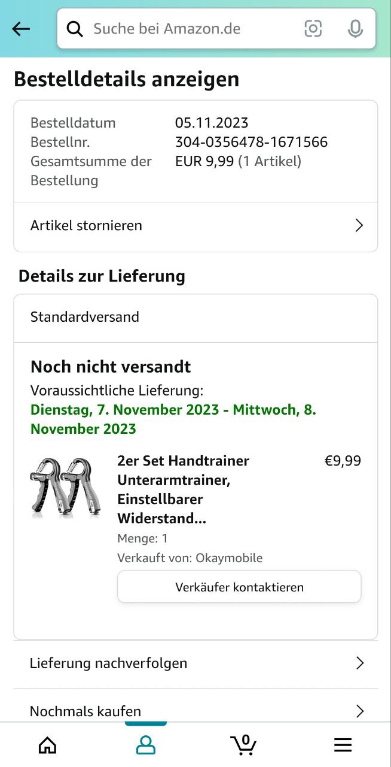The width and height of the screenshot is (391, 767).
Task: Tap the back arrow icon
Action: tap(21, 29)
